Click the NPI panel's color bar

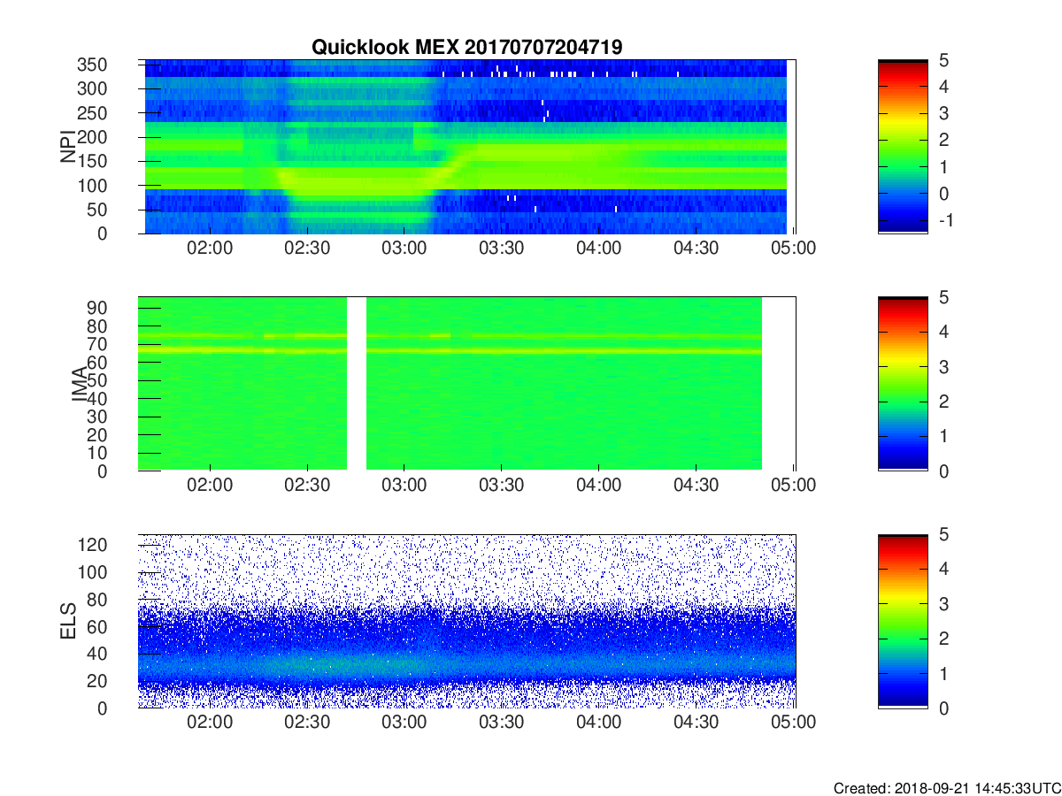[x=903, y=147]
